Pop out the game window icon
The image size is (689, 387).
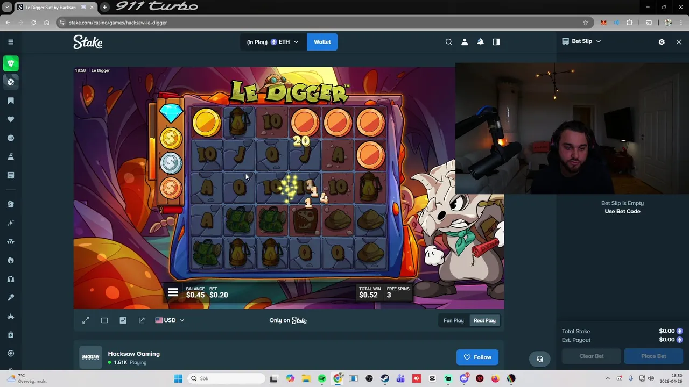pos(142,320)
